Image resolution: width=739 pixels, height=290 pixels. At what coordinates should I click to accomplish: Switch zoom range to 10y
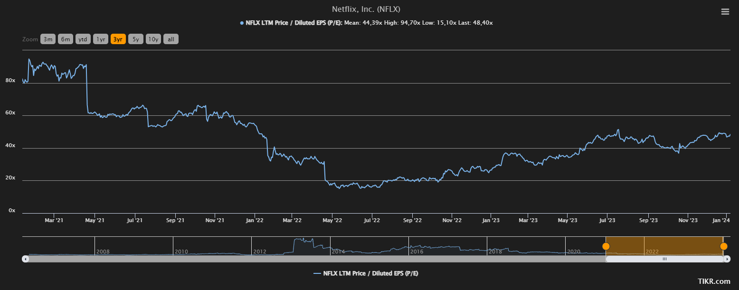coord(153,39)
